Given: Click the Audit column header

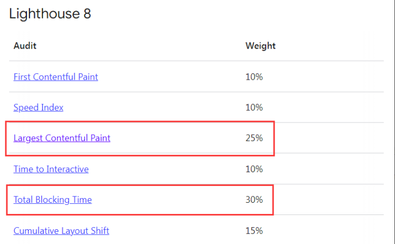Looking at the screenshot, I should click(x=25, y=45).
